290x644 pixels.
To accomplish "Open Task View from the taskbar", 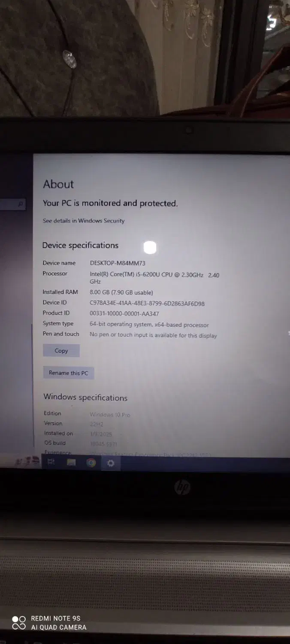I will click(51, 462).
